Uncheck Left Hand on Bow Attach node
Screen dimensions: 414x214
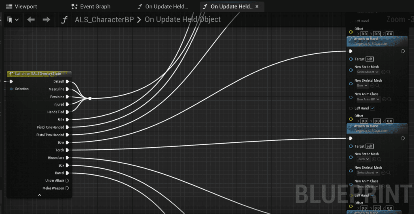pyautogui.click(x=372, y=108)
